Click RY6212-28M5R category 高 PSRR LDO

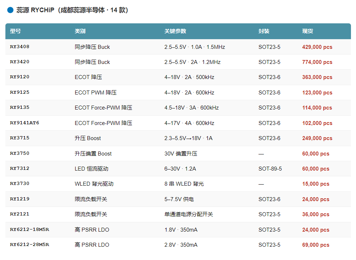[92, 245]
